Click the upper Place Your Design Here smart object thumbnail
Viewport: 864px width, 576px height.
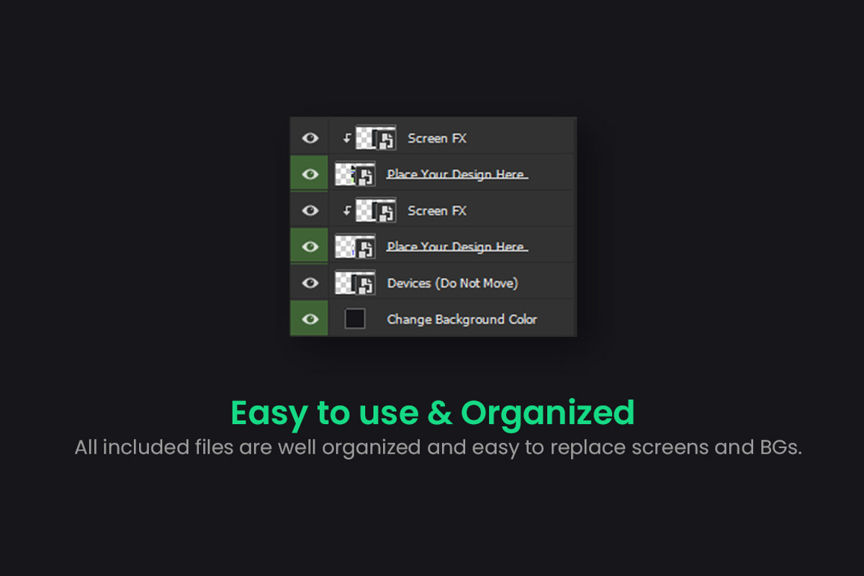(355, 174)
